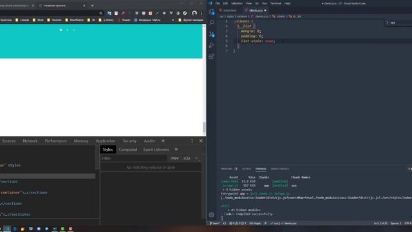Select the clients.scss editor tab
Viewport: 412px width, 232px height.
click(x=256, y=10)
